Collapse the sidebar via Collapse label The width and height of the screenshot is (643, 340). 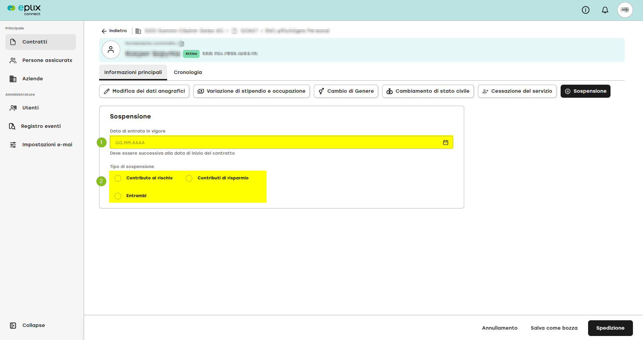(33, 325)
